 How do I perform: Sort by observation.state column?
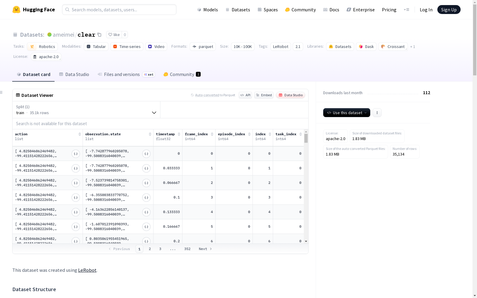coord(150,134)
